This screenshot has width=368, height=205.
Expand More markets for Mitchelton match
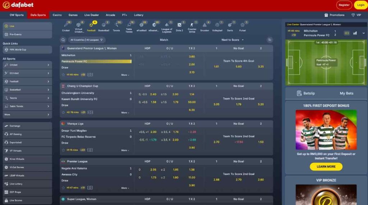(x=125, y=75)
